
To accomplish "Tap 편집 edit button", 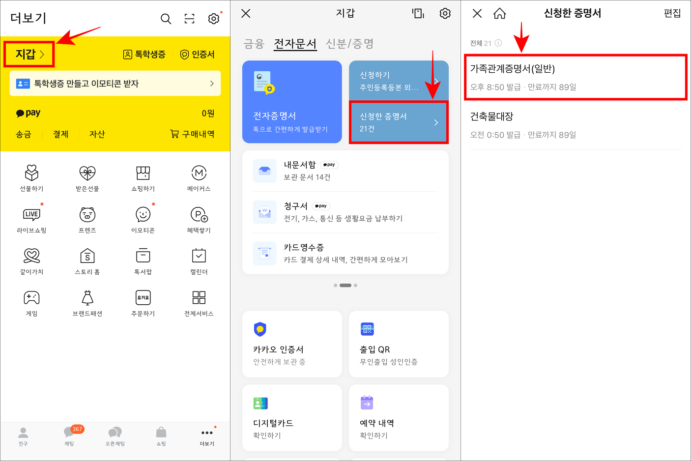I will click(x=672, y=13).
